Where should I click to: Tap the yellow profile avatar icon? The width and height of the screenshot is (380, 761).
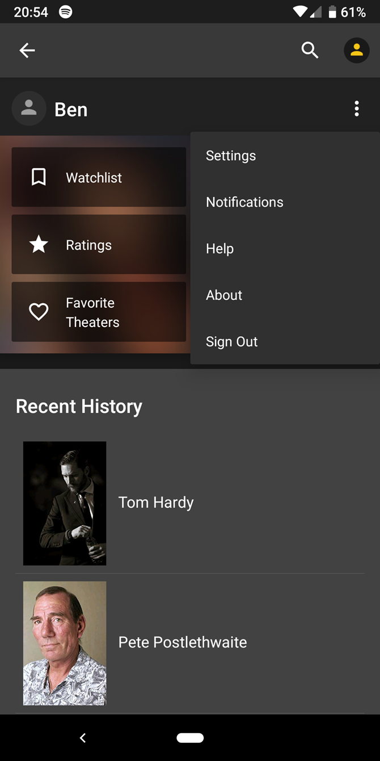pyautogui.click(x=356, y=50)
